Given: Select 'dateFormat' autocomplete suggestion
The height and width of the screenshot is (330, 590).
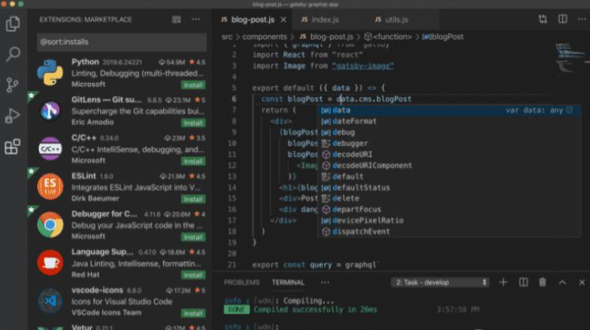Looking at the screenshot, I should point(449,121).
